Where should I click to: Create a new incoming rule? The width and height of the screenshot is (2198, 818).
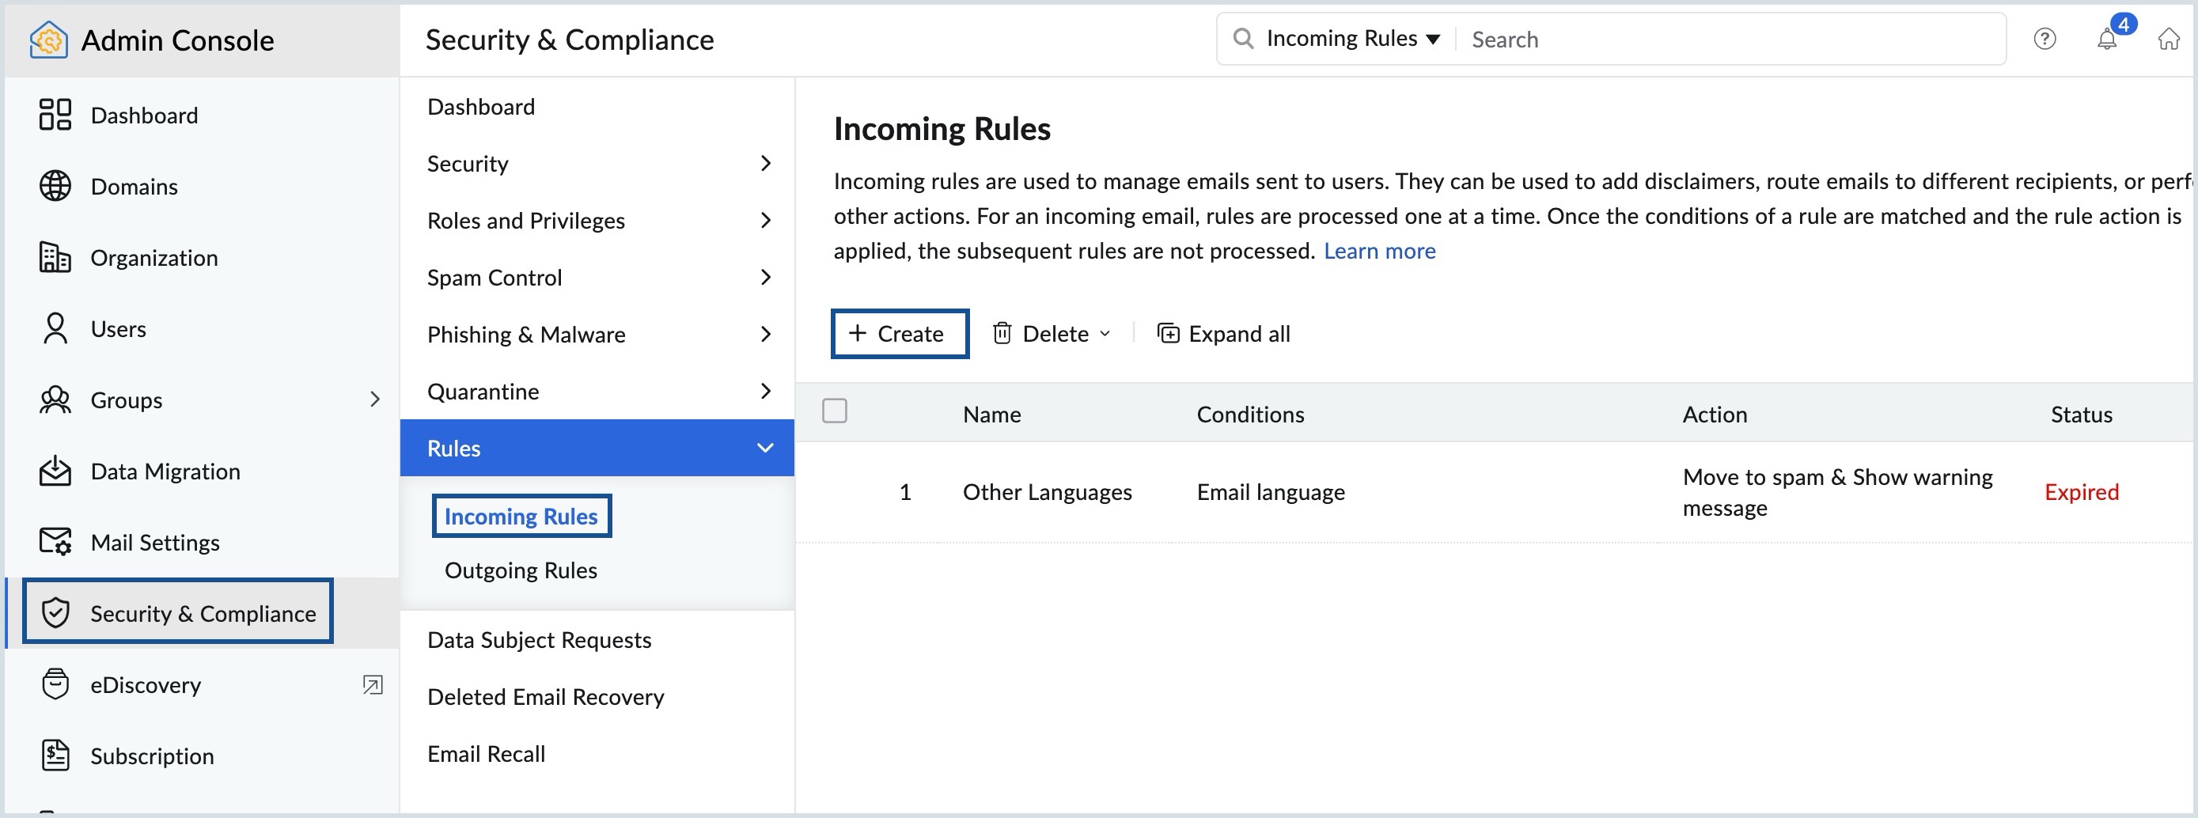[900, 334]
